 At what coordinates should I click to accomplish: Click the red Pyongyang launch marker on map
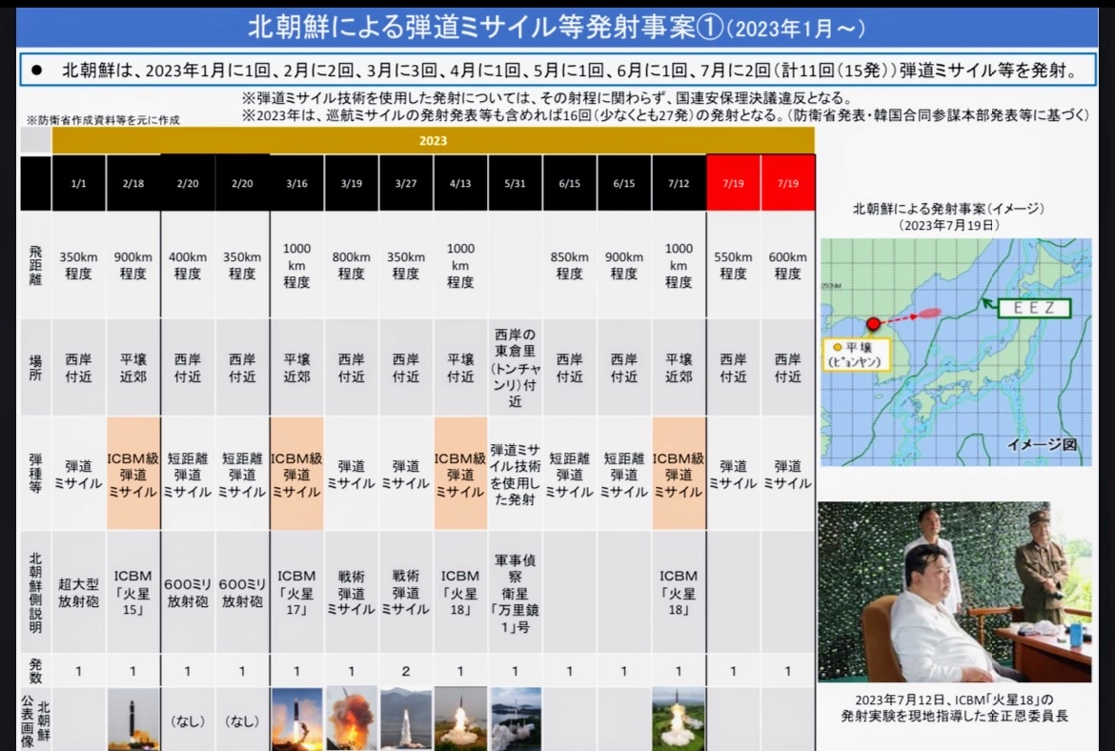click(x=873, y=324)
